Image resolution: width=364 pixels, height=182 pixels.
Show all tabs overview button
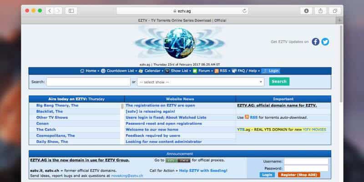[x=335, y=10]
